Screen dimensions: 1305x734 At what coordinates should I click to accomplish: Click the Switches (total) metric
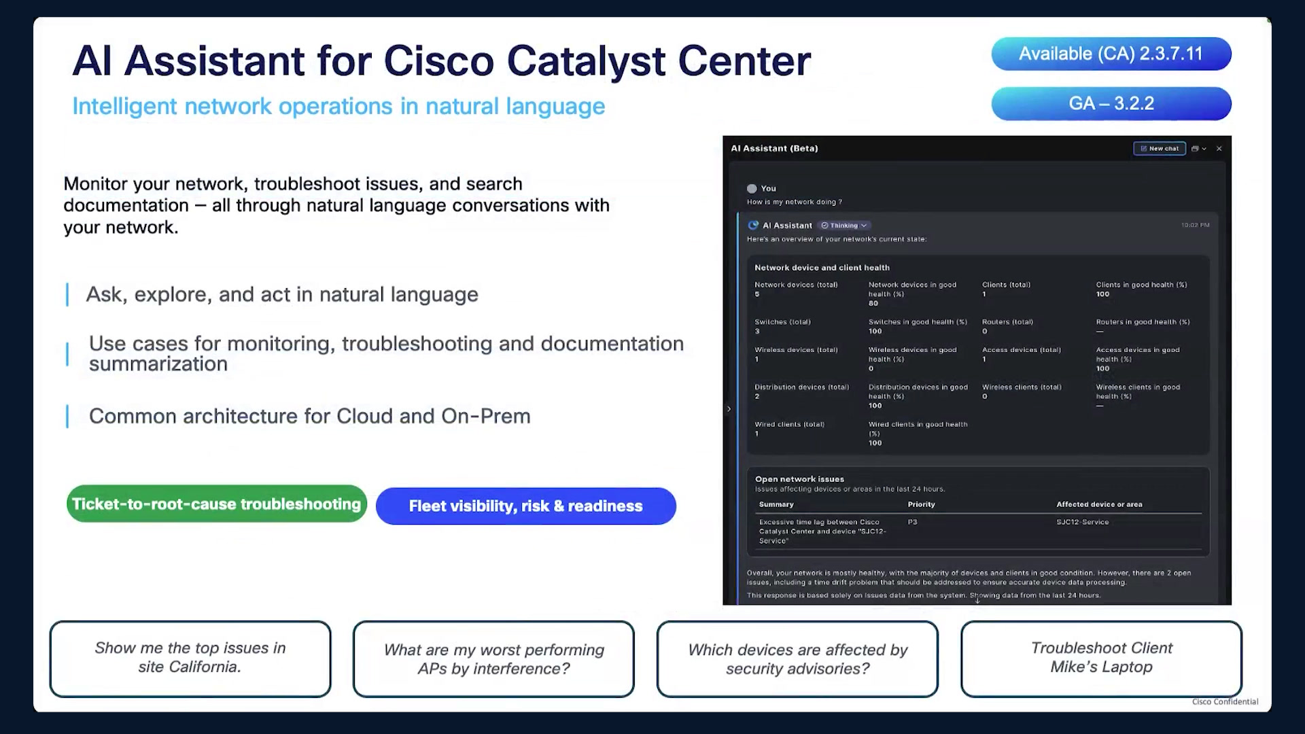pos(782,327)
